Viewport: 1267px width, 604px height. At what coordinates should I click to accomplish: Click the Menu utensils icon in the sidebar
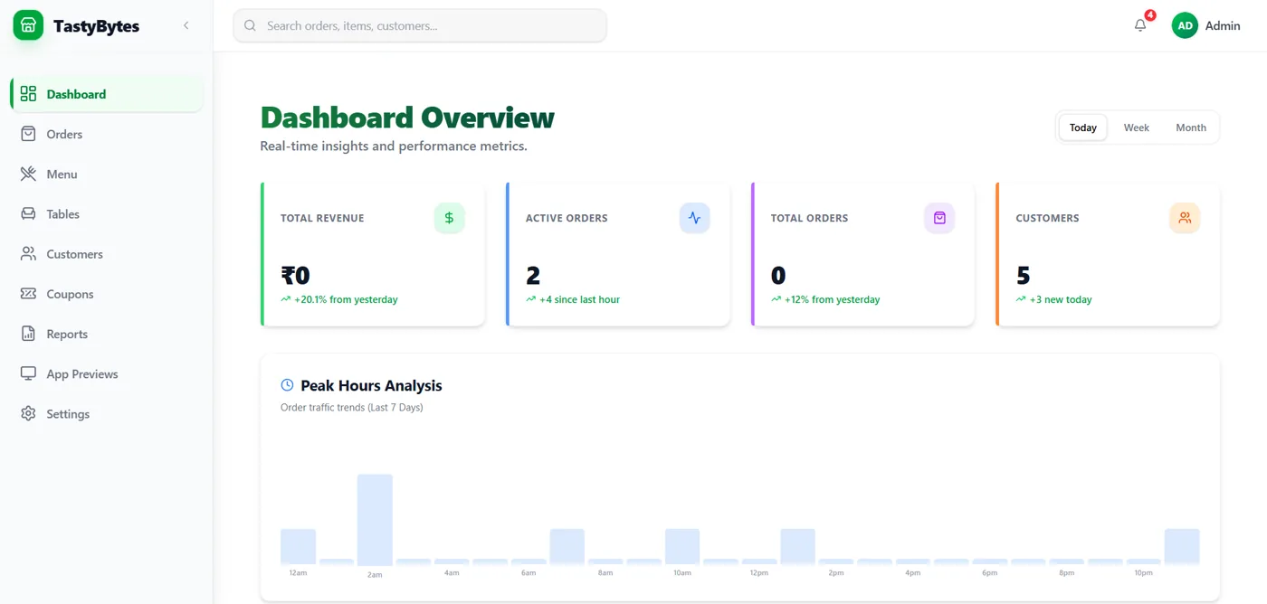[28, 174]
